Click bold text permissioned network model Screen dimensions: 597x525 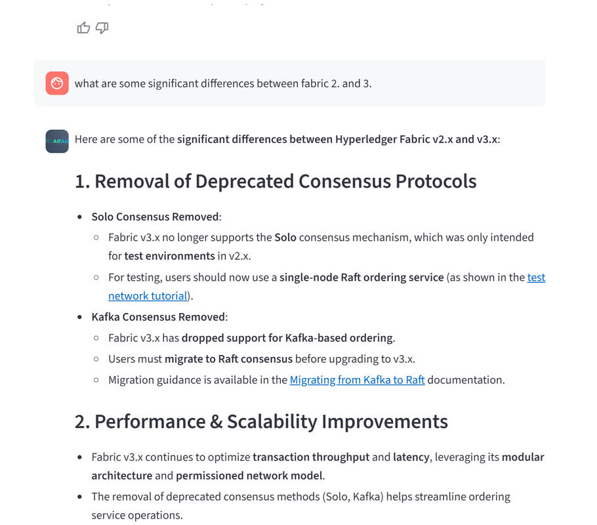pos(250,475)
